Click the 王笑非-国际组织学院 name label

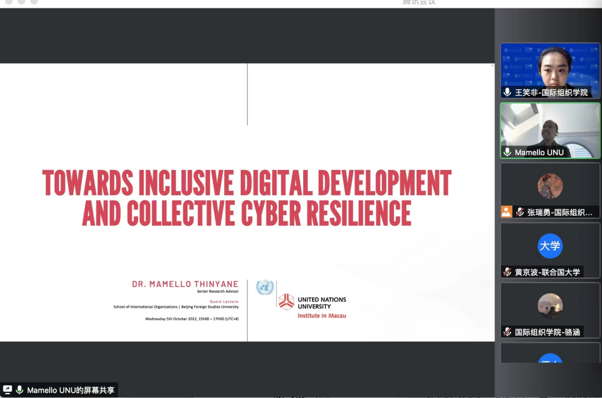(x=551, y=93)
